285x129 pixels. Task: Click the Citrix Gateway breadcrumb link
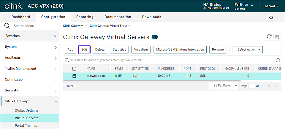pos(73,26)
